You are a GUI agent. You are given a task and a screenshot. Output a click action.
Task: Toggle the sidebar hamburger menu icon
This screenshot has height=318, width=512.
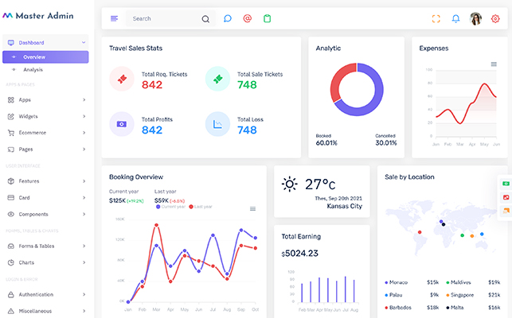pyautogui.click(x=115, y=18)
